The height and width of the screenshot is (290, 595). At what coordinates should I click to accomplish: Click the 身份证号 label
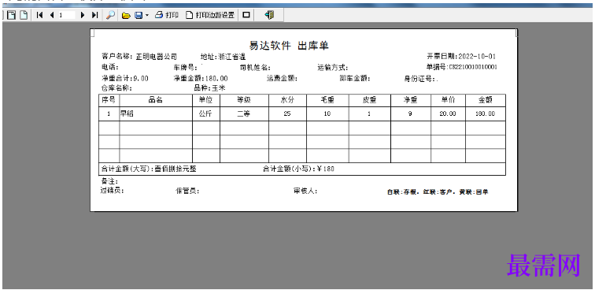click(x=419, y=79)
